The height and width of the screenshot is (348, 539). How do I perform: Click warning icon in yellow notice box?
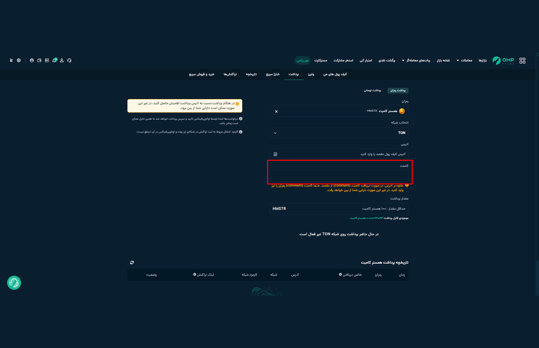(237, 104)
